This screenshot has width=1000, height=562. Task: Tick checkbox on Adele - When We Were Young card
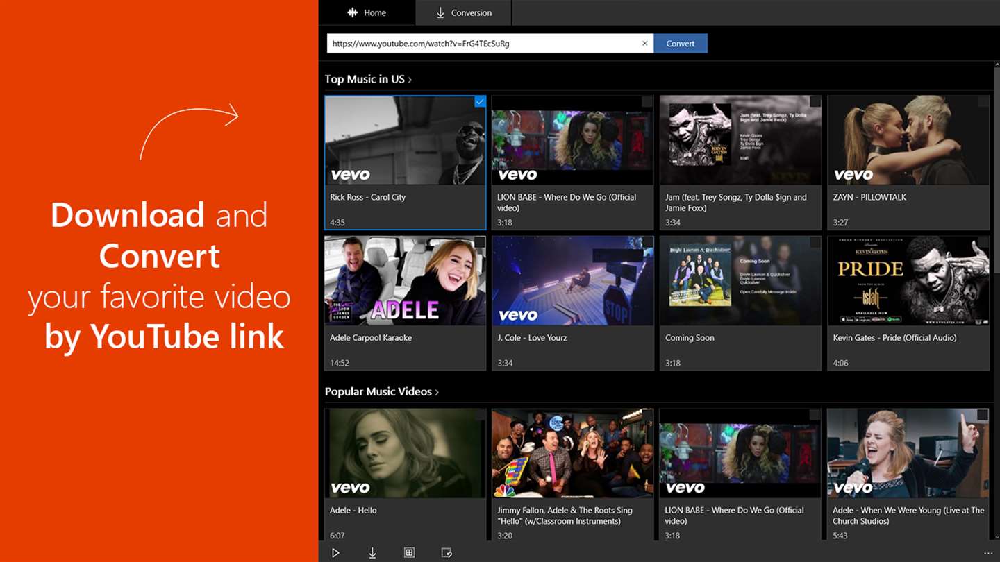(983, 415)
